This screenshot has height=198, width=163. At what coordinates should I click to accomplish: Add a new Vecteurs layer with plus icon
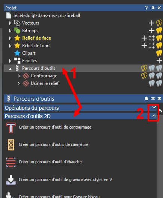[x=152, y=23]
